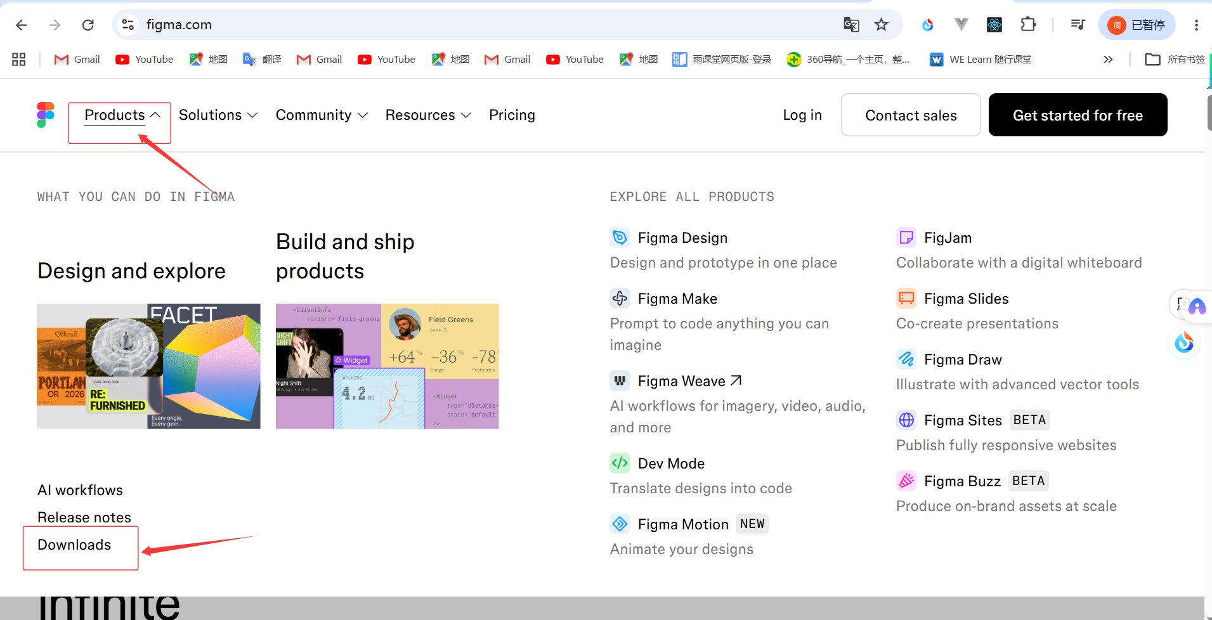Open the 雨课堂网页版-登录 bookmark
Image resolution: width=1212 pixels, height=620 pixels.
pyautogui.click(x=722, y=60)
